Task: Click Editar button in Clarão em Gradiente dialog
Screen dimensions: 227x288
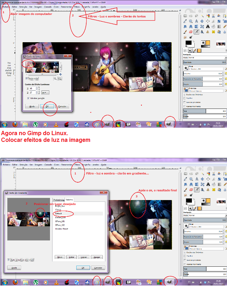Action: [71, 257]
